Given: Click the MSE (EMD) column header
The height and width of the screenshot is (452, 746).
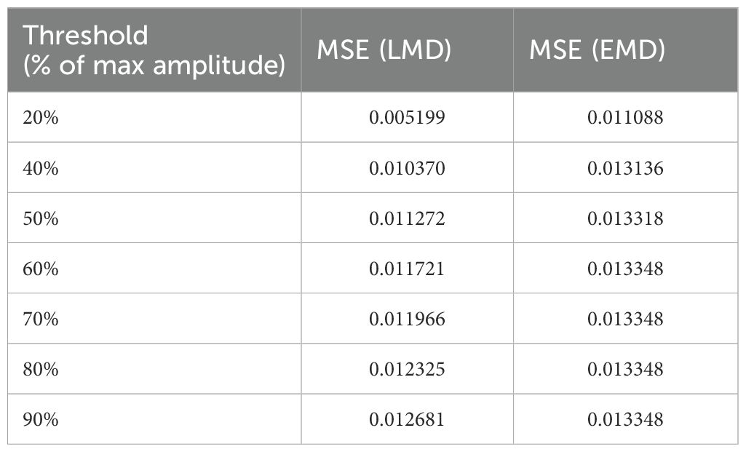Looking at the screenshot, I should click(x=597, y=50).
